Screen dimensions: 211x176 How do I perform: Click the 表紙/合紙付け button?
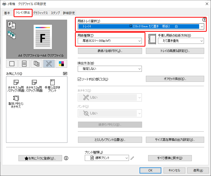[x=110, y=51]
